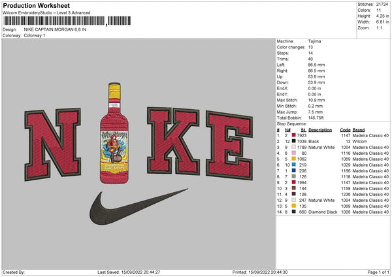Select the dark maroon swatch in row 11
This screenshot has height=277, width=392.
tap(294, 194)
